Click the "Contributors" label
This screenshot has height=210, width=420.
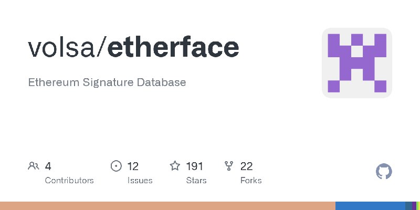coord(69,181)
